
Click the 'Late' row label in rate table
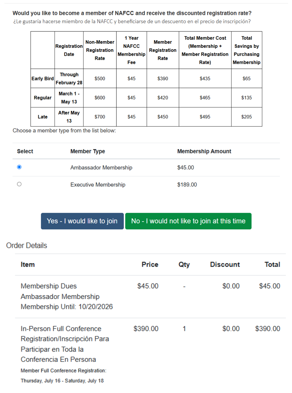click(43, 117)
